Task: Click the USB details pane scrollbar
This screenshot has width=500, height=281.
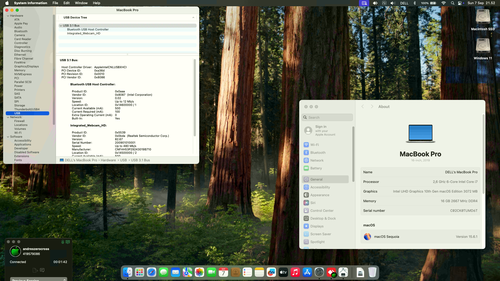Action: [x=195, y=98]
